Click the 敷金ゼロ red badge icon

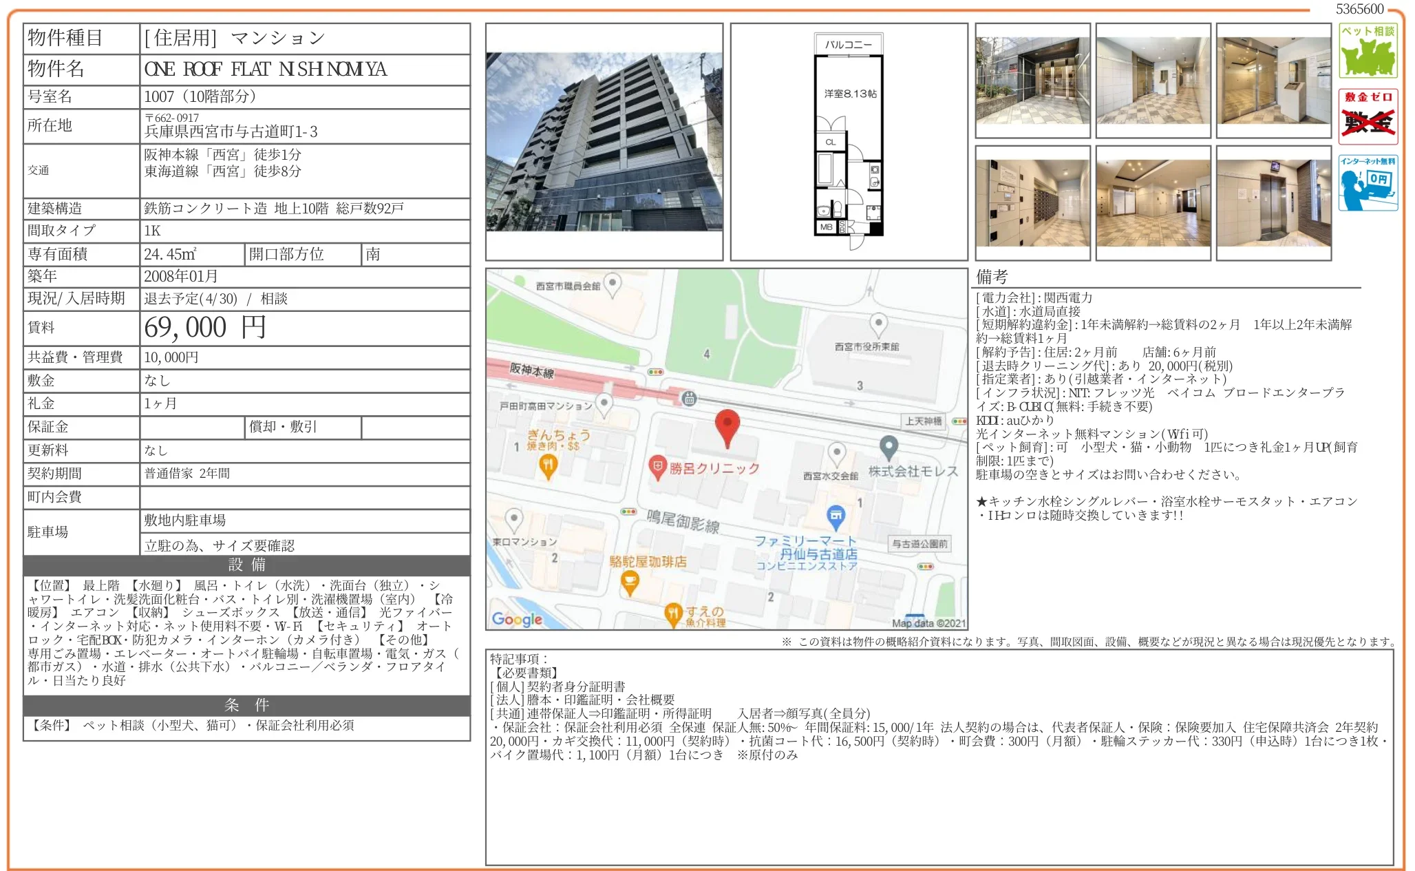(1368, 116)
